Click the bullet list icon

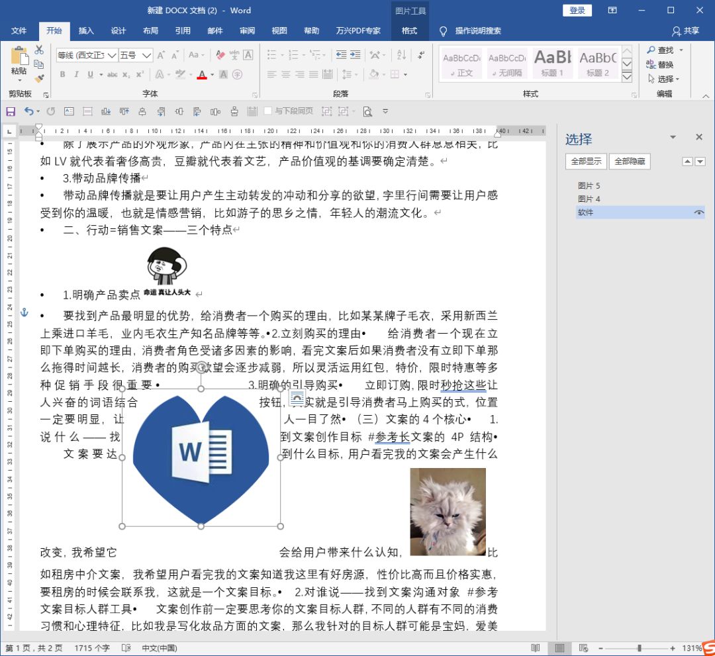pyautogui.click(x=271, y=55)
